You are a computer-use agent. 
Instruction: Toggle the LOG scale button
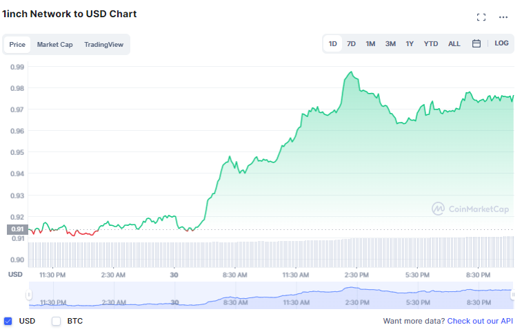click(501, 43)
